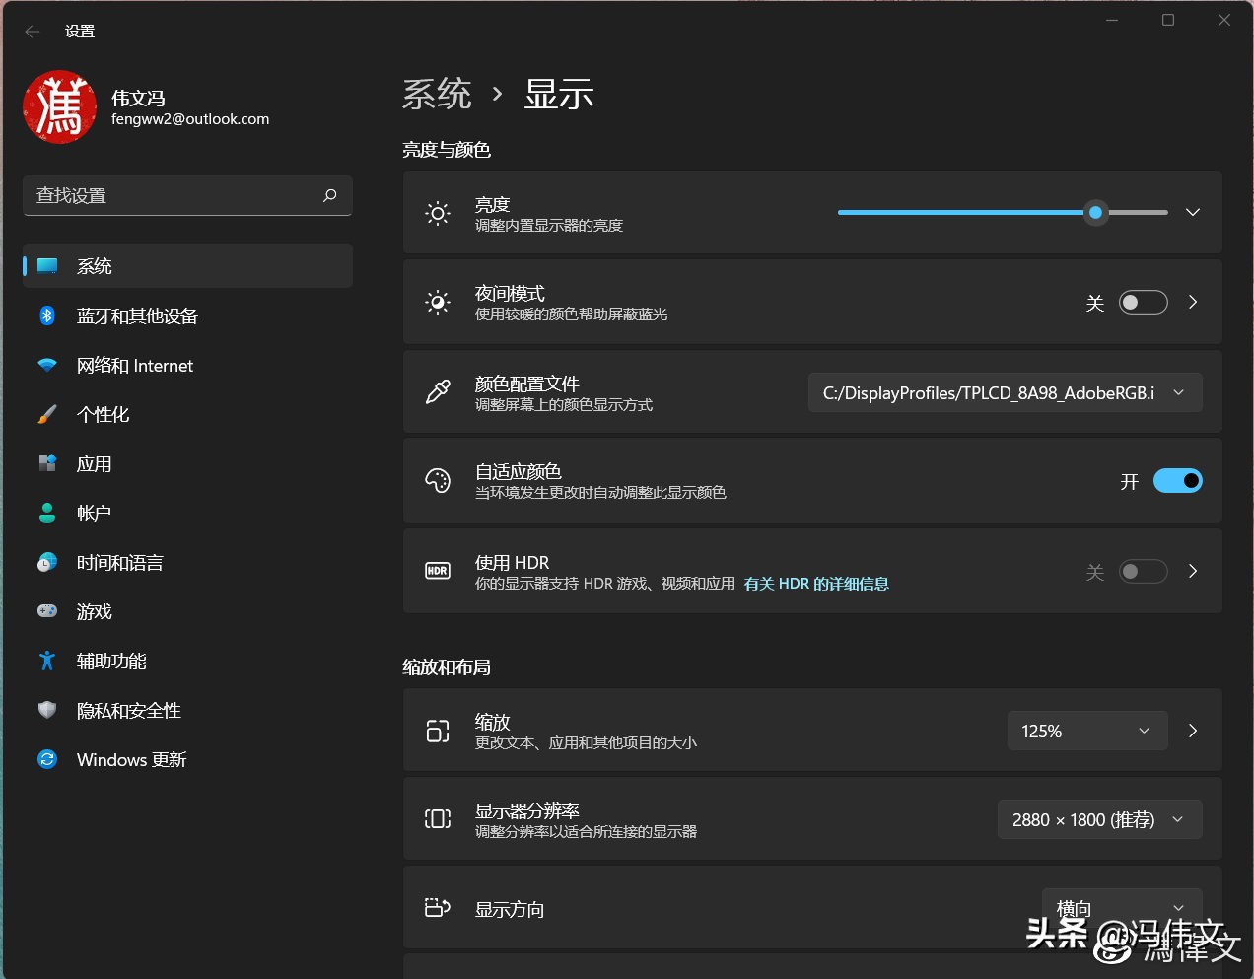Image resolution: width=1254 pixels, height=979 pixels.
Task: Click the 游戏 controller icon
Action: 47,611
